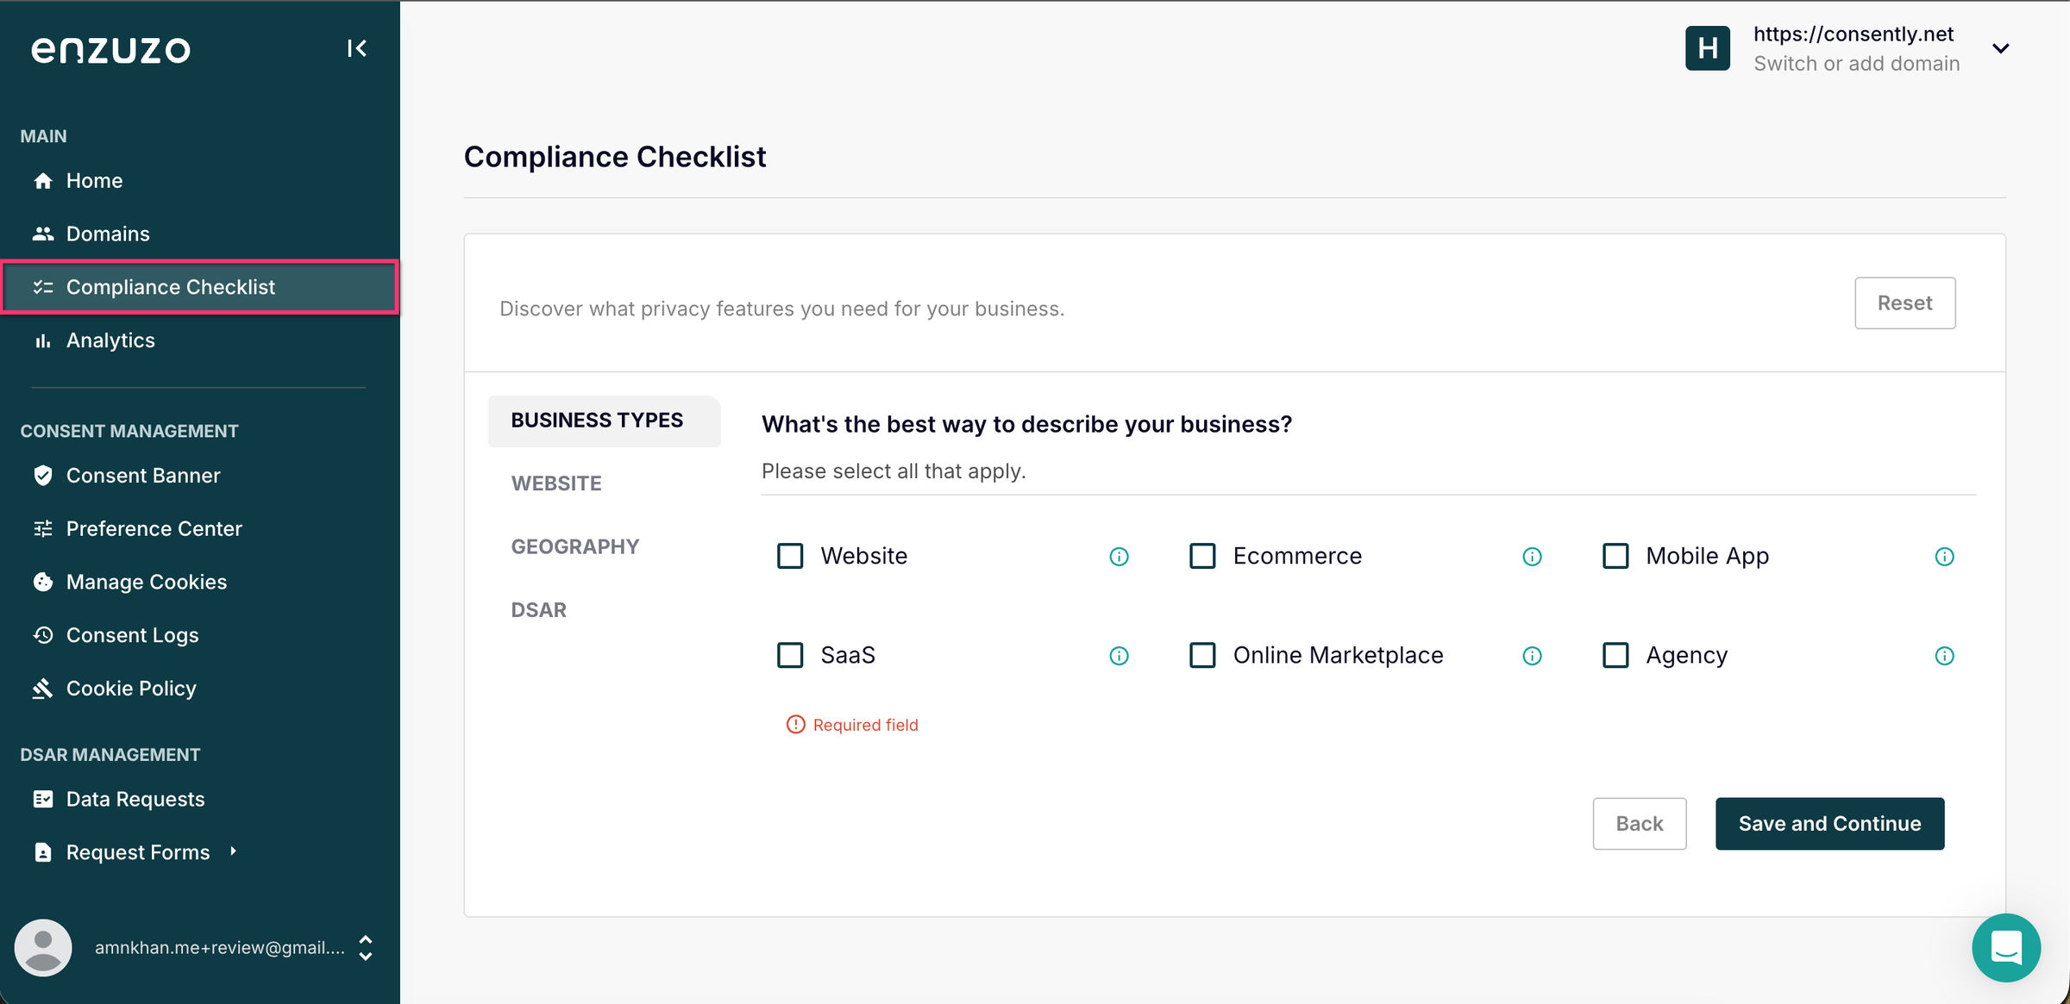Show info for Ecommerce business type
The image size is (2070, 1004).
coord(1532,557)
